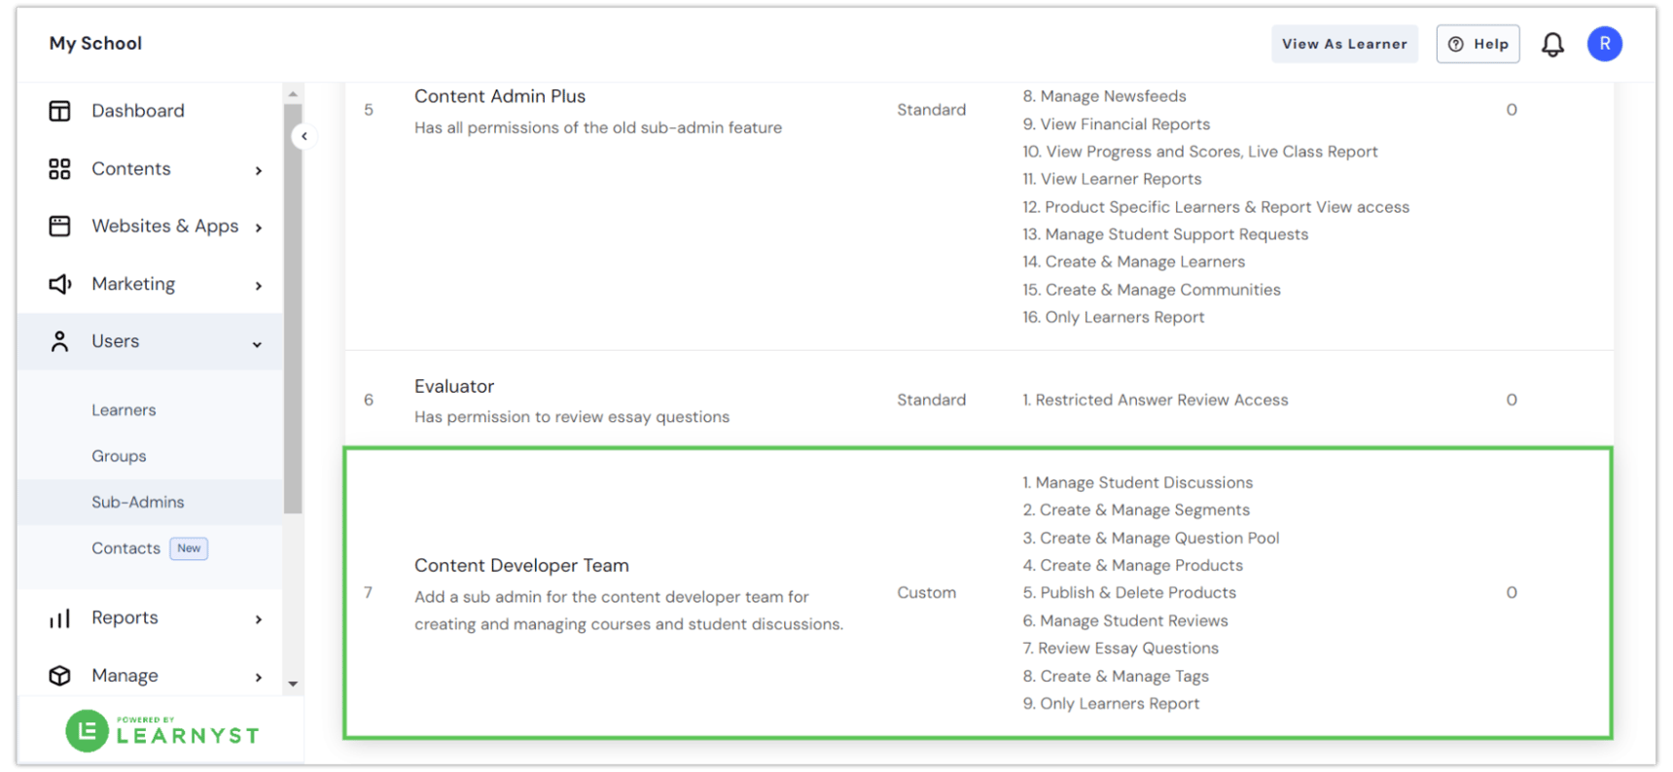
Task: Select the Reports bar-chart icon
Action: 59,617
